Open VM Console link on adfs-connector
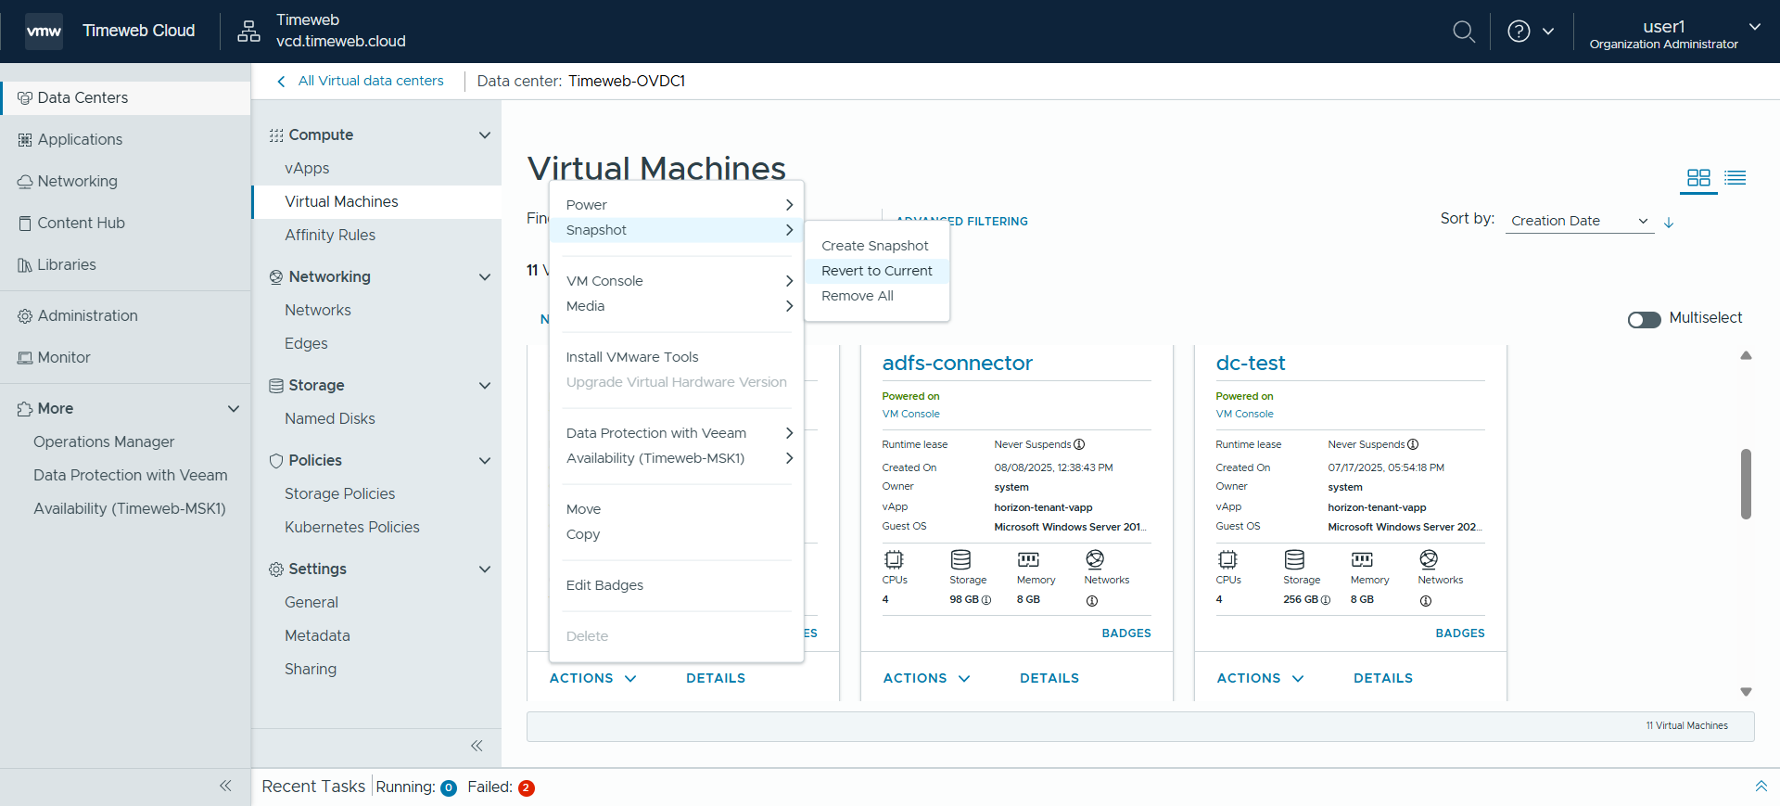The height and width of the screenshot is (806, 1780). click(910, 415)
